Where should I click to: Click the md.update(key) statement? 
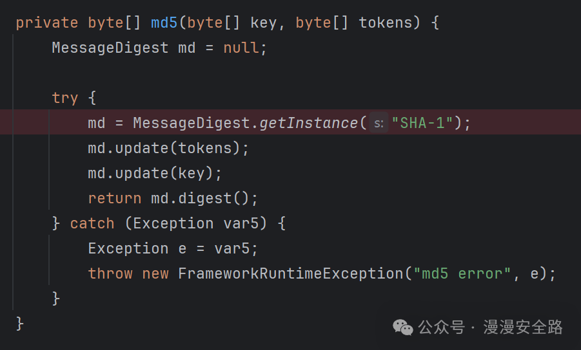tap(155, 173)
